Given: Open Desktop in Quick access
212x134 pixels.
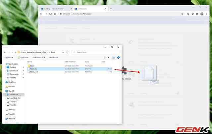Looking at the screenshot, I should [x=13, y=67].
